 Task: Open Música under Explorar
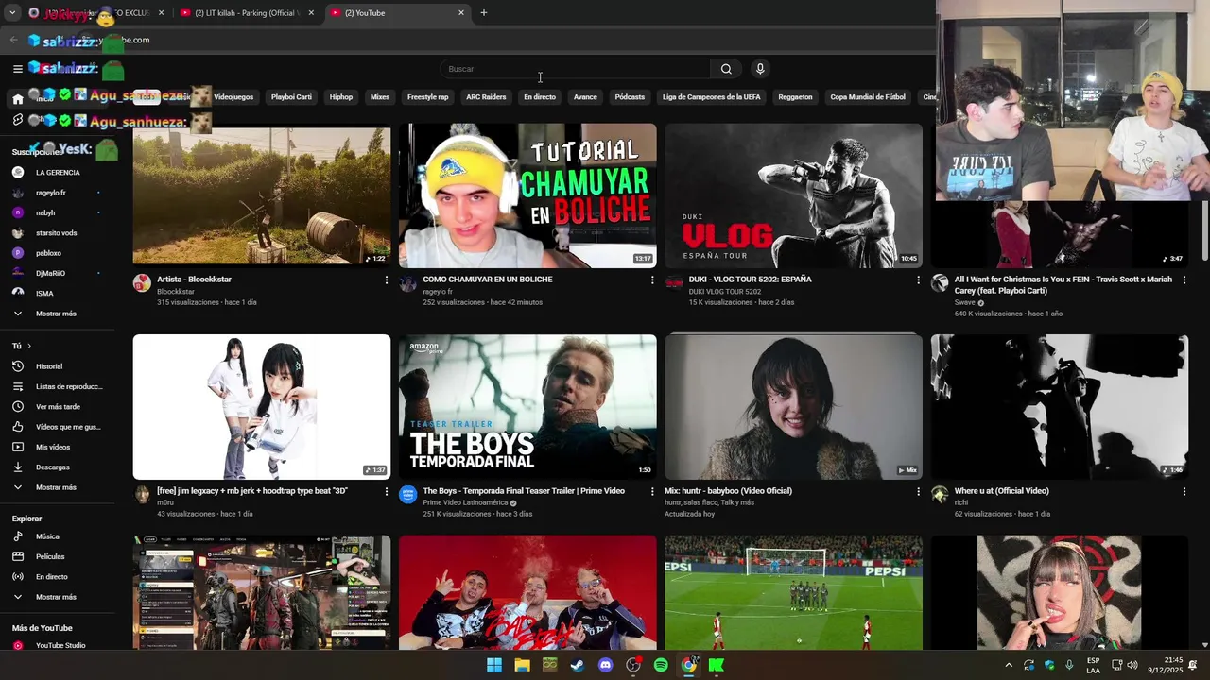(47, 536)
